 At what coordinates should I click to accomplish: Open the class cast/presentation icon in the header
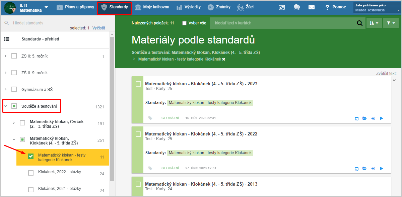282,7
